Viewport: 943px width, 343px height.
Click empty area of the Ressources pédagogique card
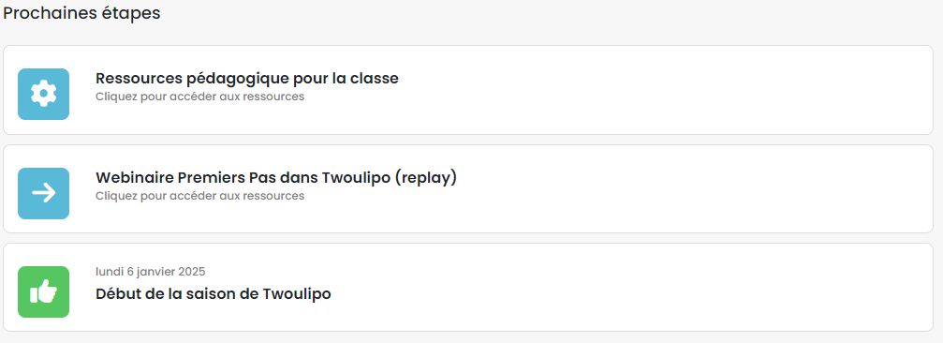(x=661, y=90)
